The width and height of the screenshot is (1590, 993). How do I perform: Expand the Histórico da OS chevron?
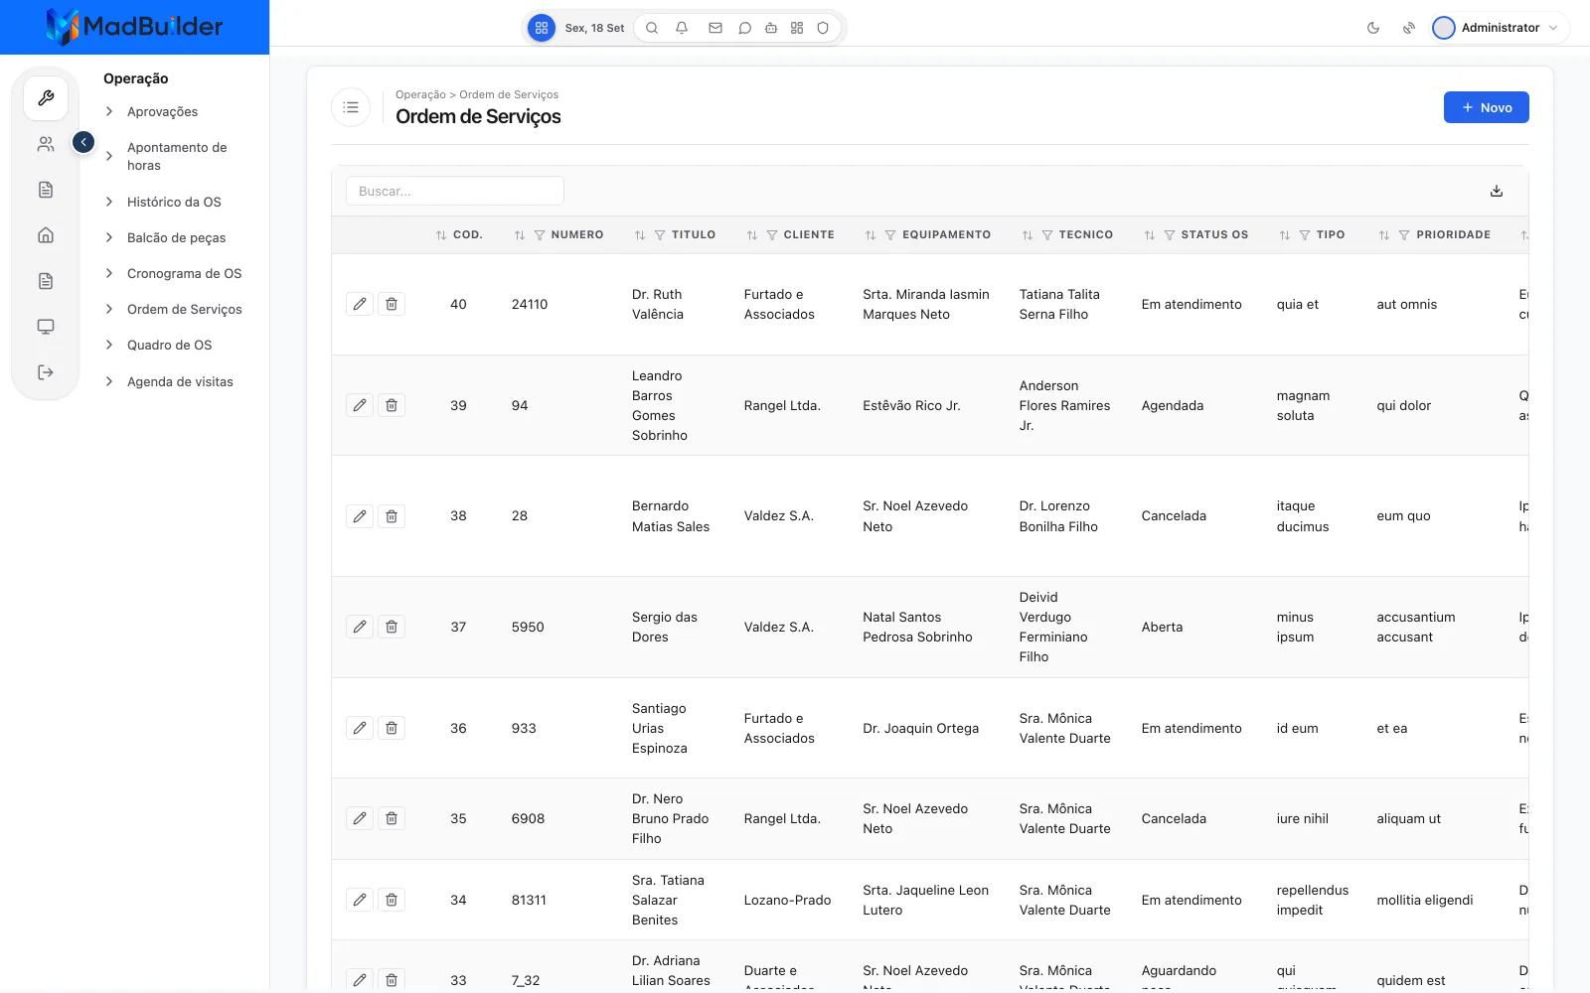[109, 202]
